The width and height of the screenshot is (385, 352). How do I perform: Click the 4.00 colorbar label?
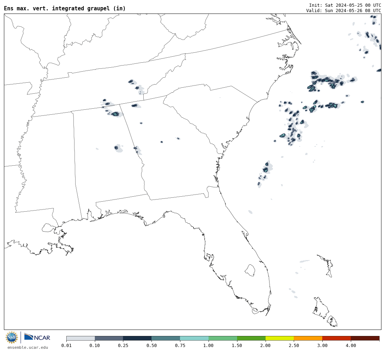coord(351,346)
